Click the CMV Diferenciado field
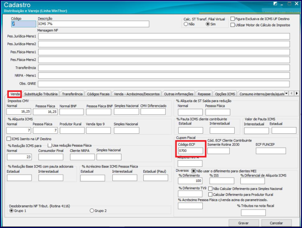Viewport: 302px width, 228px height. point(153,111)
